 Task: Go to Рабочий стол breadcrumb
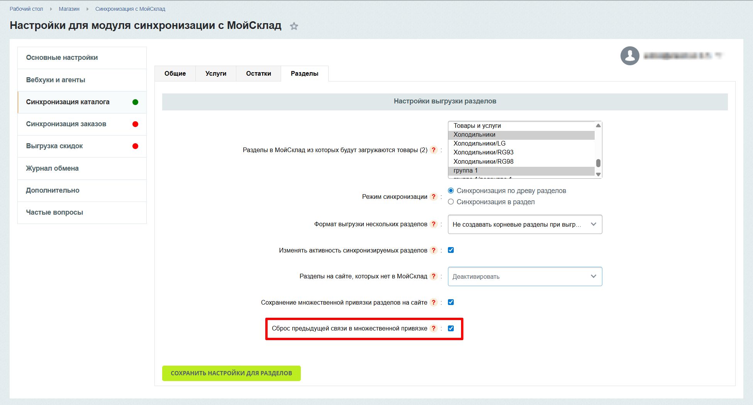click(x=26, y=9)
